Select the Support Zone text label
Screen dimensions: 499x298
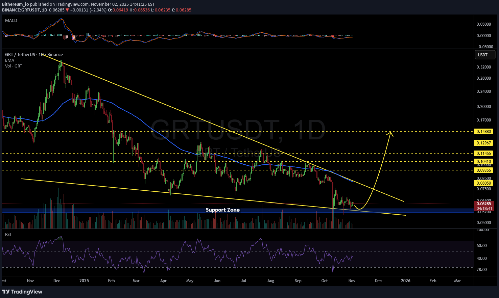222,210
